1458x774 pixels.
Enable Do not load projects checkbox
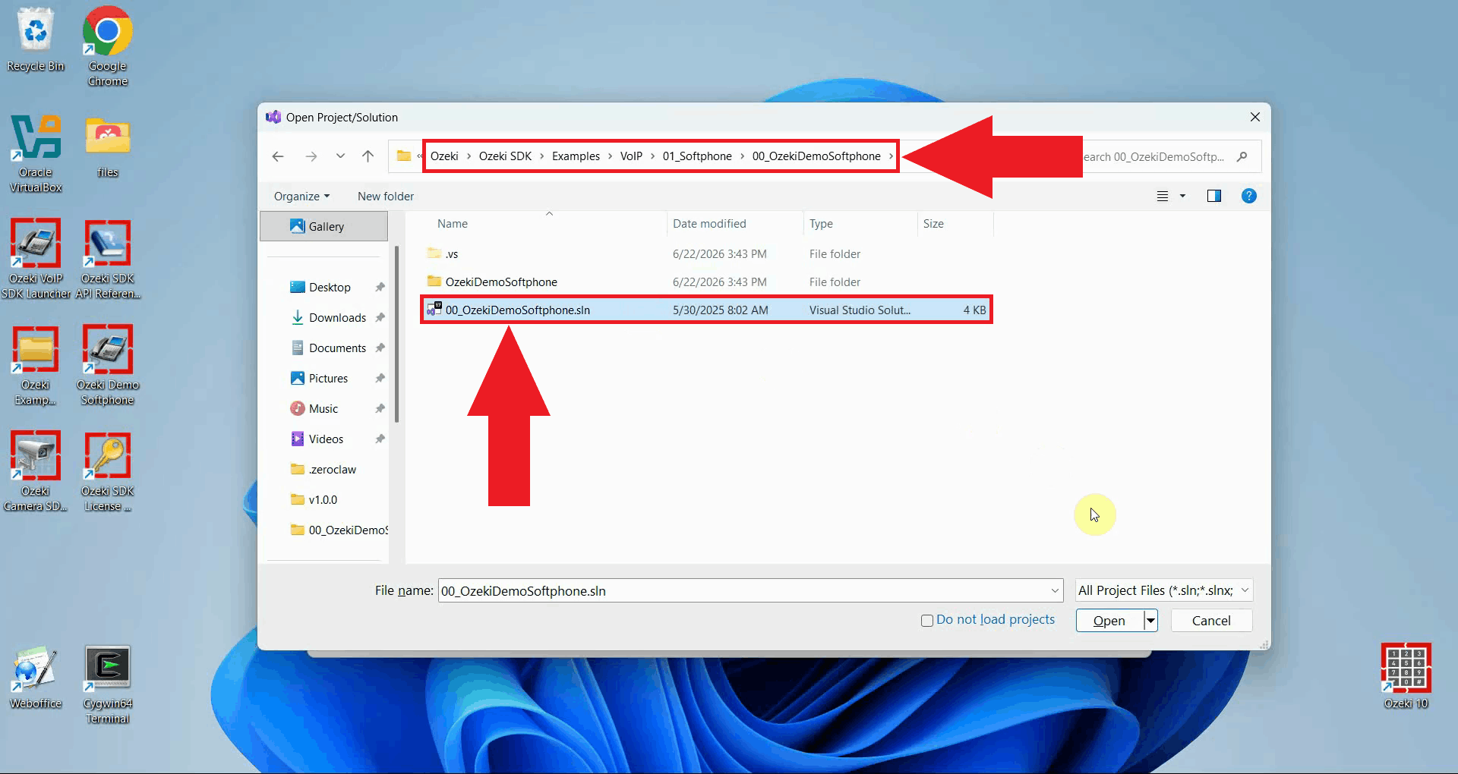927,621
